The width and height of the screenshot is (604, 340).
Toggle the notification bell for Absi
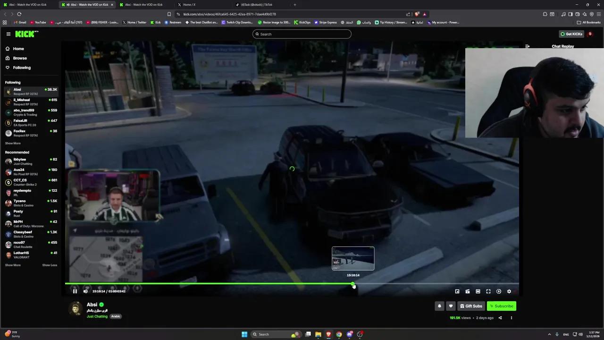pos(439,306)
